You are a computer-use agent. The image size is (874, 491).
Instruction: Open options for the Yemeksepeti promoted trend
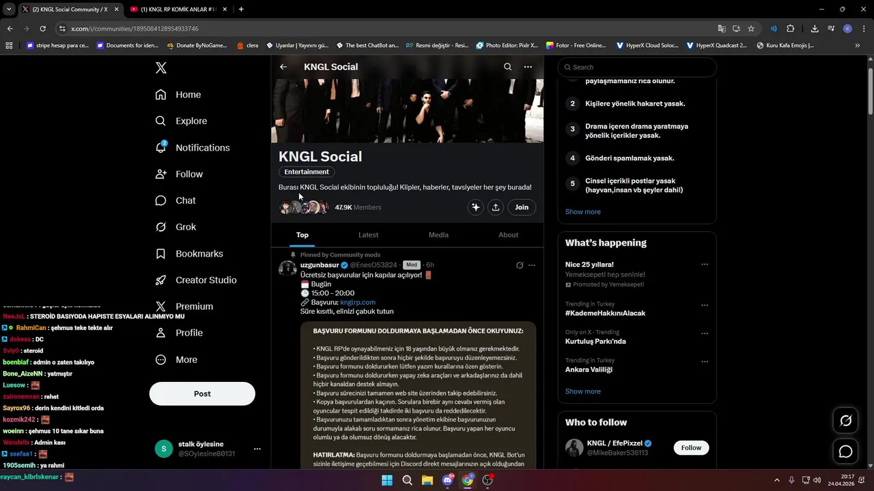pos(705,265)
